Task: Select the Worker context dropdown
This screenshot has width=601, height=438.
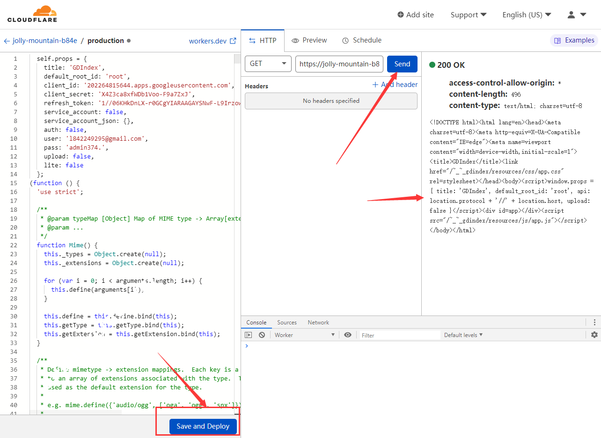Action: [304, 335]
